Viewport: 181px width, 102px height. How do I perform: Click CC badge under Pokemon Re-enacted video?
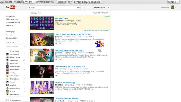pyautogui.click(x=60, y=59)
